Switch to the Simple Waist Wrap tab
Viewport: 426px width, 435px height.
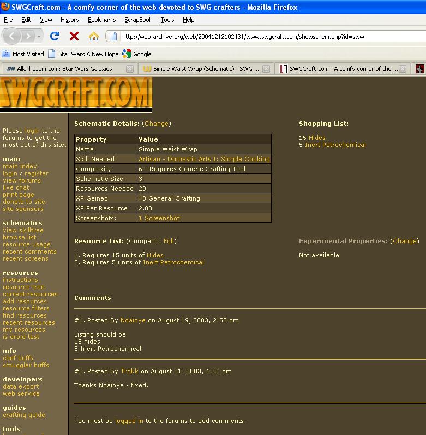click(x=202, y=69)
